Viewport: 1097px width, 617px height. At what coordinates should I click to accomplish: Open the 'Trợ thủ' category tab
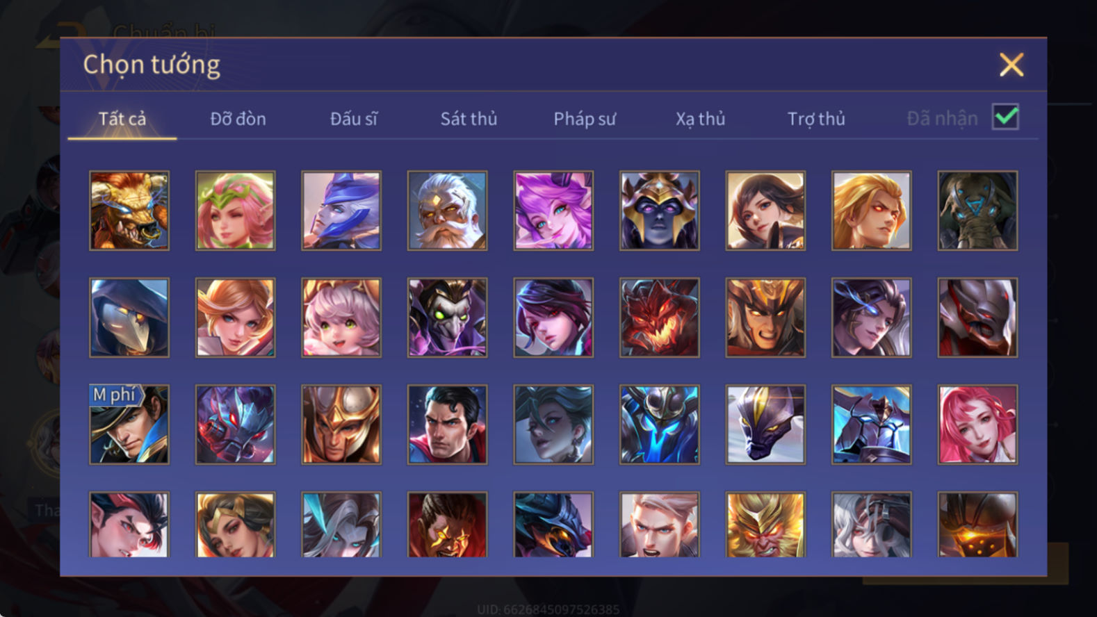(x=816, y=119)
